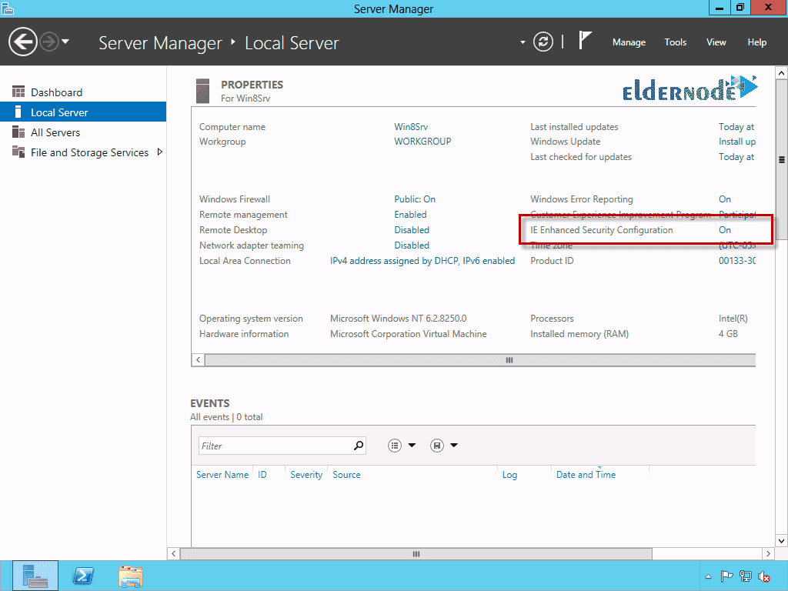Image resolution: width=788 pixels, height=591 pixels.
Task: Click the Remote management Enabled link
Action: (410, 215)
